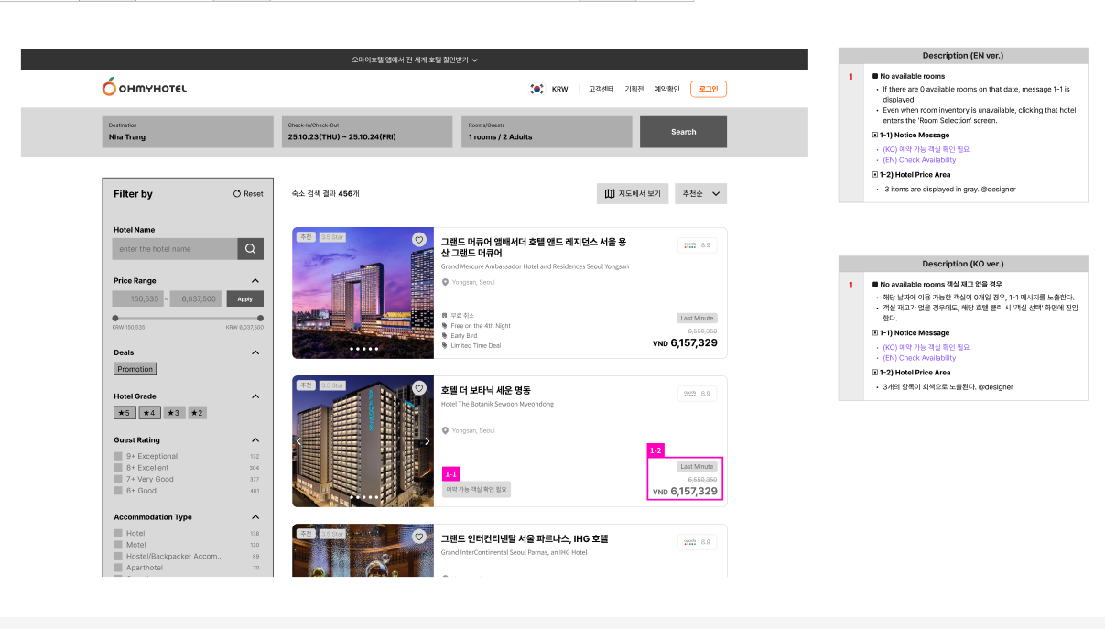The image size is (1105, 629).
Task: Check the Hotel accommodation type
Action: pos(118,533)
